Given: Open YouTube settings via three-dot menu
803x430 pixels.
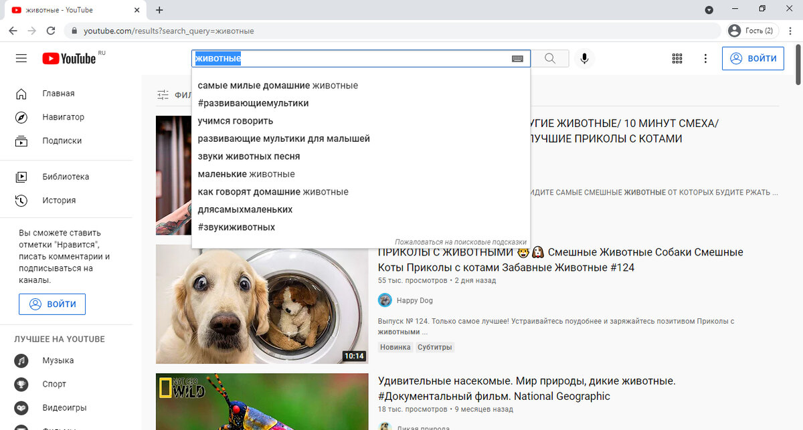Looking at the screenshot, I should click(x=705, y=58).
